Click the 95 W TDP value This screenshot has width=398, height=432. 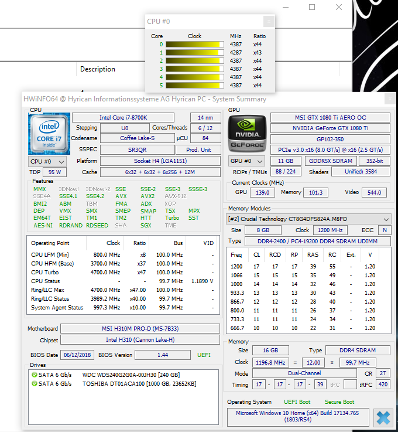55,172
